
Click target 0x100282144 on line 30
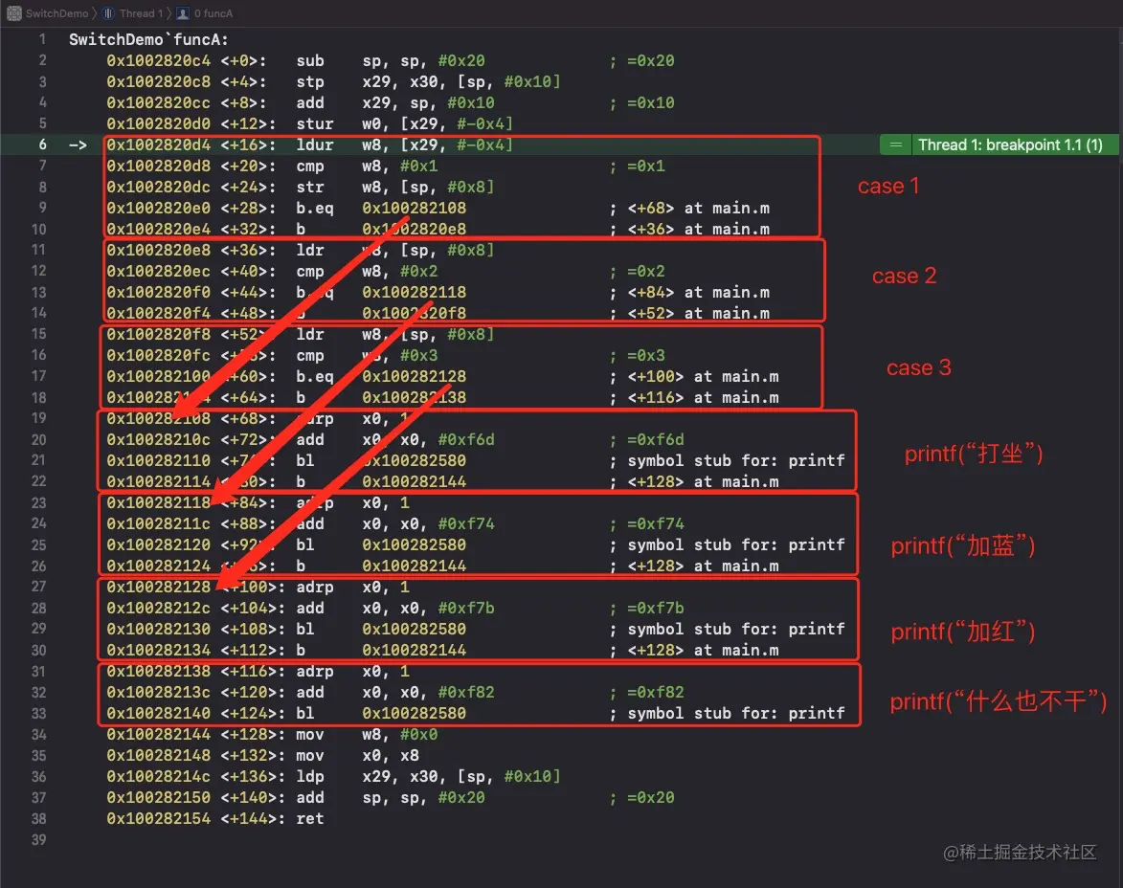coord(414,651)
